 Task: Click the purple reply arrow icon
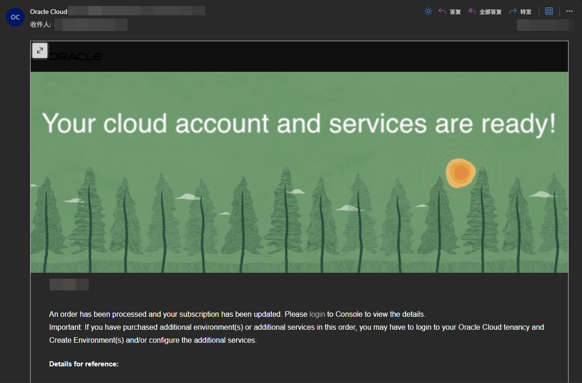(x=442, y=11)
